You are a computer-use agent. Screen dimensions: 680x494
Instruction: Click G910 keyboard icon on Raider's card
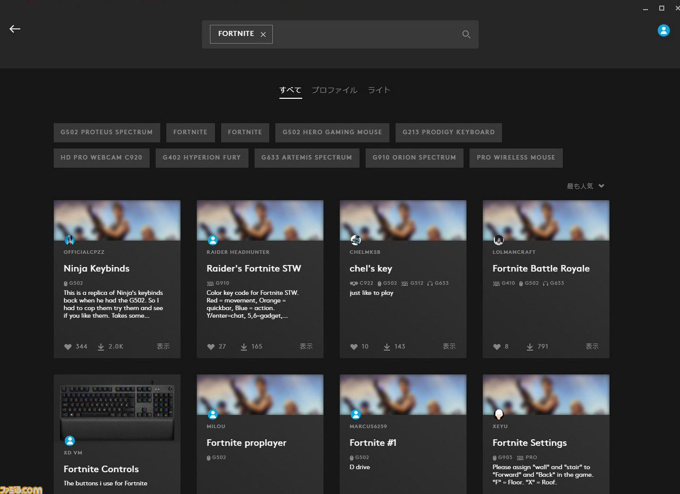tap(210, 283)
